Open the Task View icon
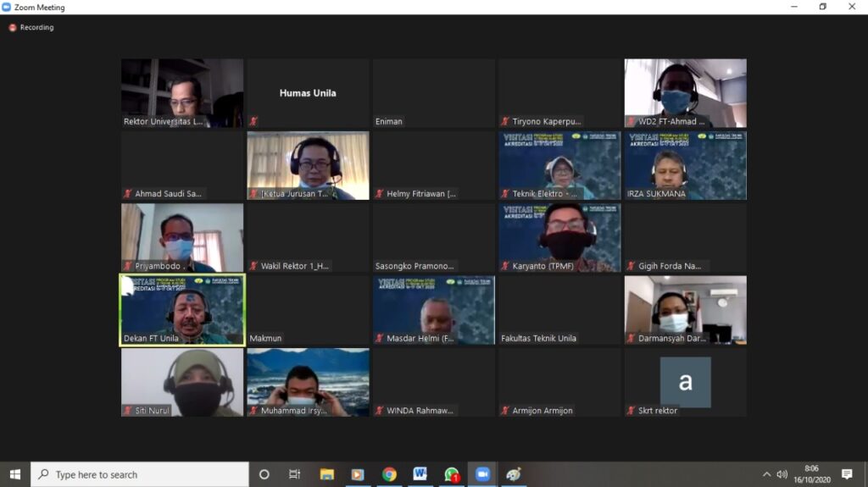 (x=294, y=474)
